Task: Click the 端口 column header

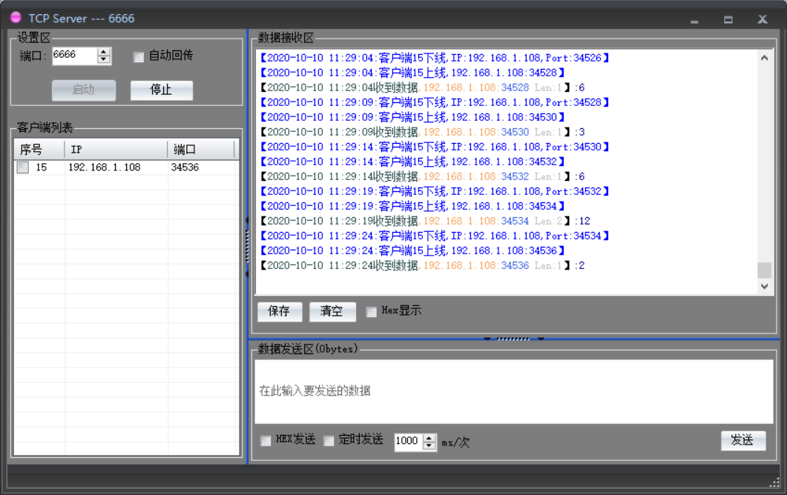Action: tap(201, 150)
